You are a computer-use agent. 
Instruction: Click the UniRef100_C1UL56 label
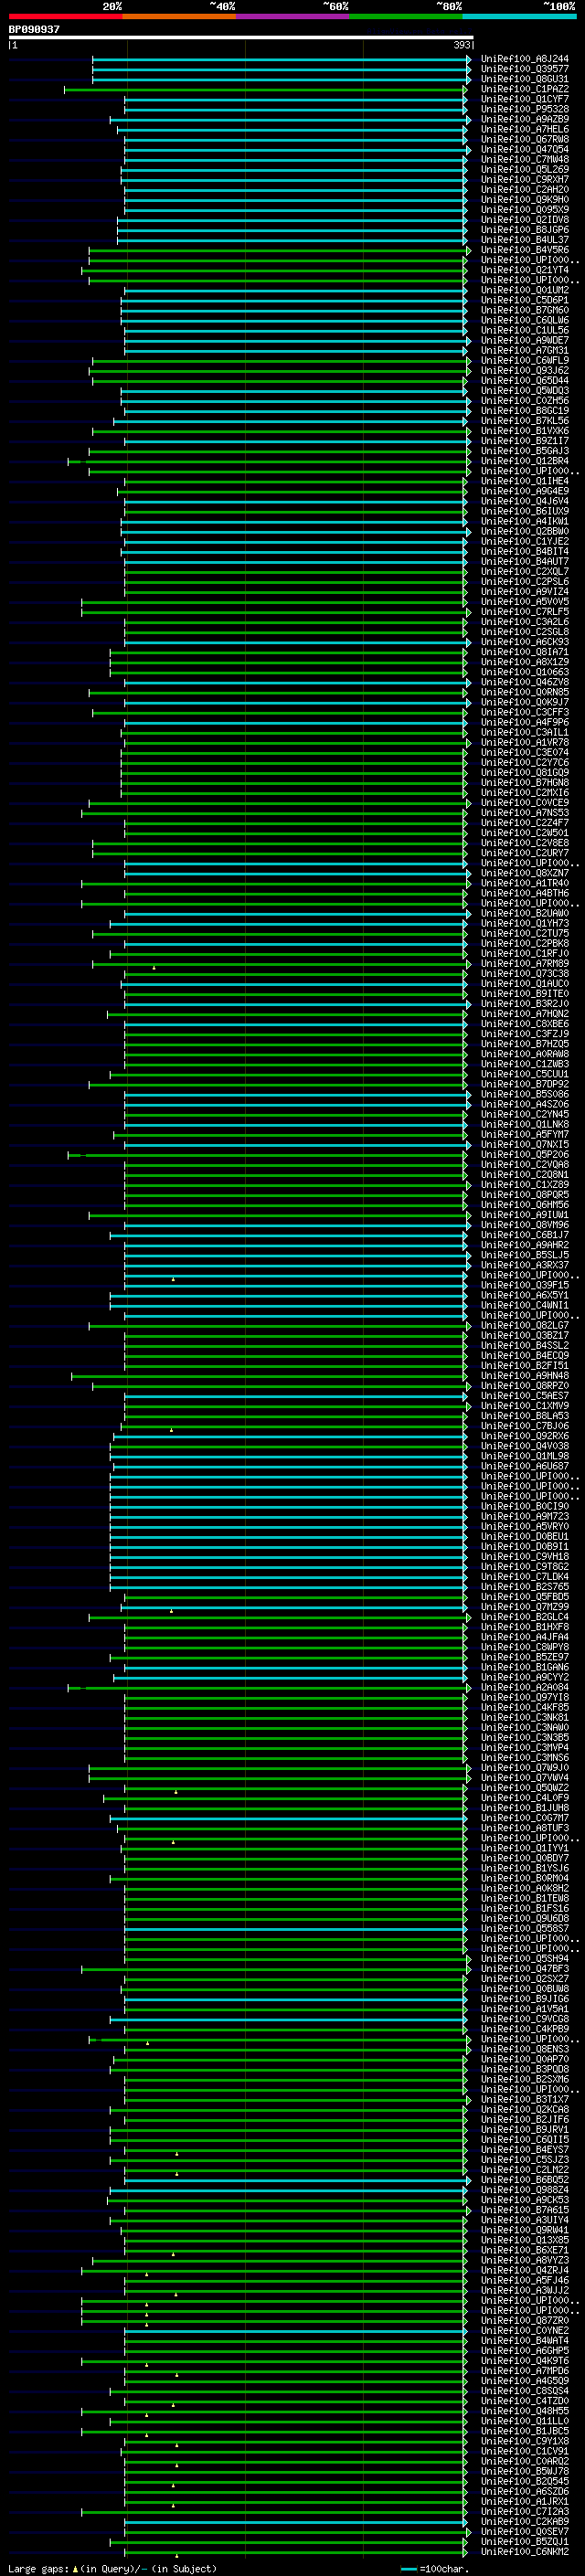click(x=525, y=330)
